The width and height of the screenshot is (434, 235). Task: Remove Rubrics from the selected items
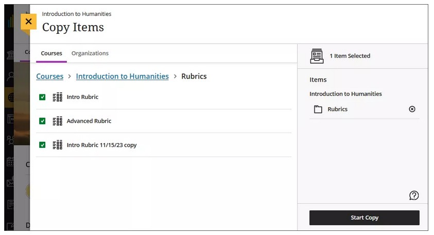click(x=412, y=109)
